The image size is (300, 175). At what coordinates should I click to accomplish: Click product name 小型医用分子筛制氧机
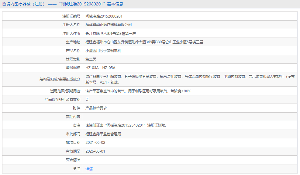(x=103, y=51)
